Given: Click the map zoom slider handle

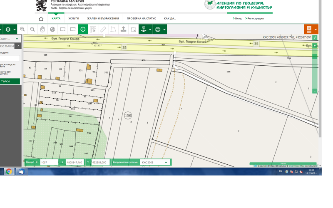Looking at the screenshot, I should pos(315,56).
